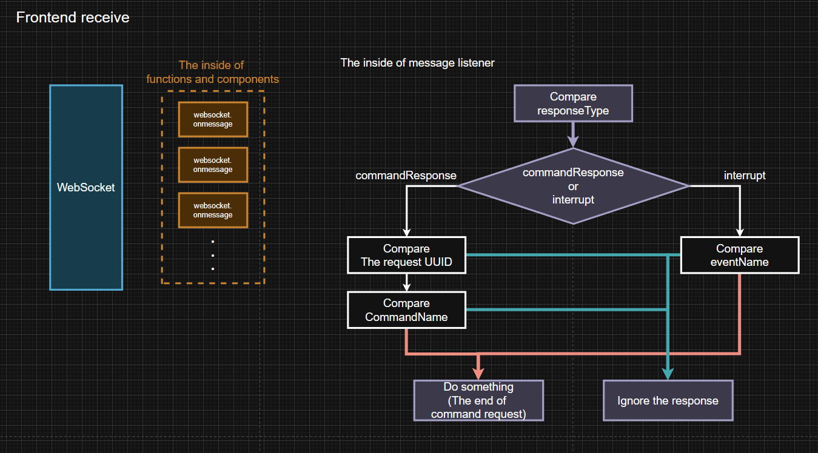
Task: Select the "commandResponse or interrupt" decision diamond
Action: coord(573,186)
